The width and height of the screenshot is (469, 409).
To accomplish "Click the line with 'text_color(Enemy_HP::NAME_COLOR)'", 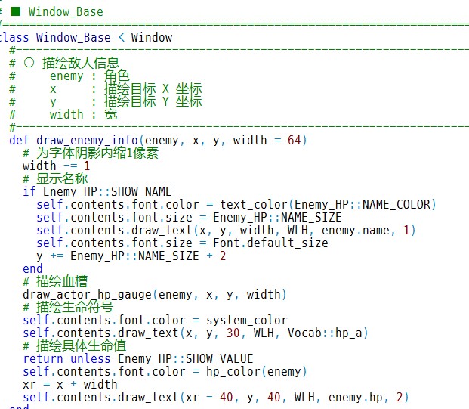I will pos(236,204).
